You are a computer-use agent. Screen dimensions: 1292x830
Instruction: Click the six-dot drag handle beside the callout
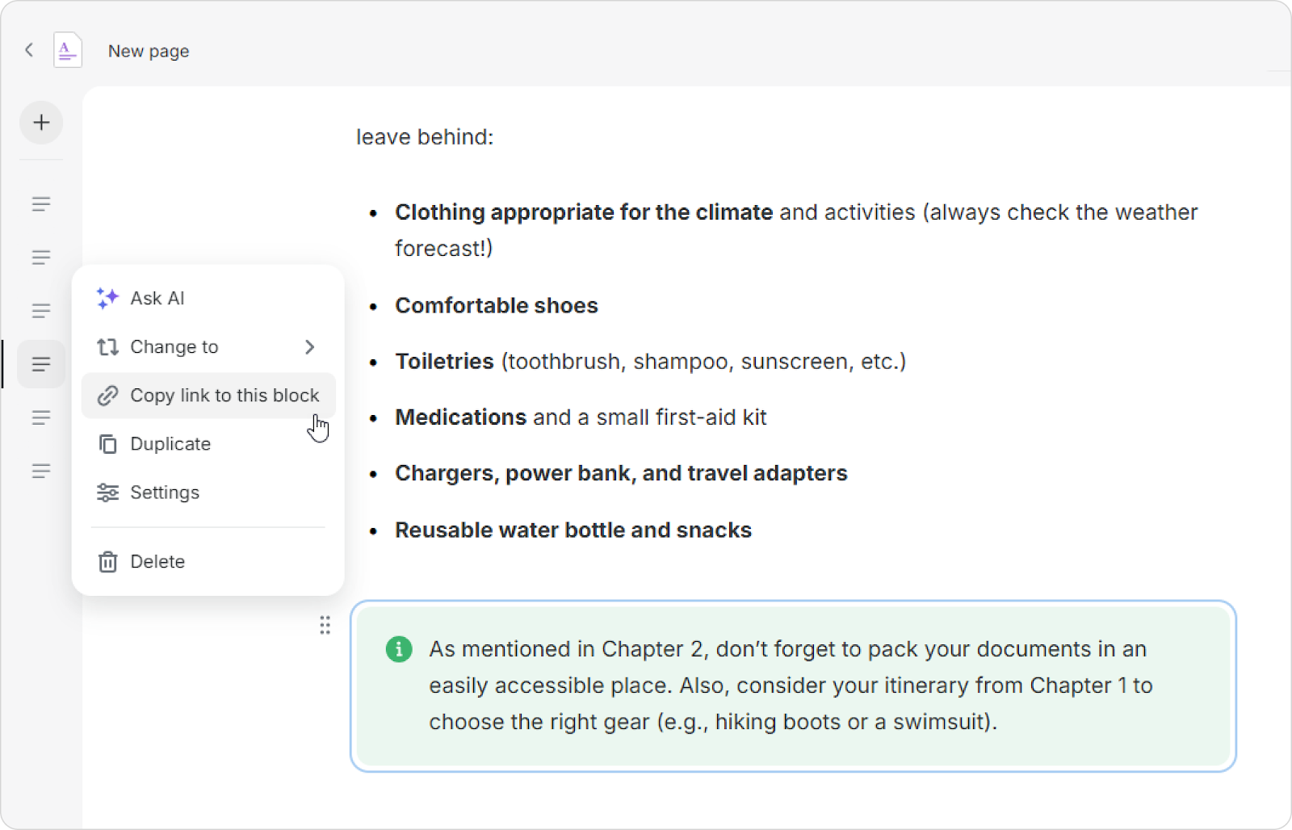(x=325, y=626)
